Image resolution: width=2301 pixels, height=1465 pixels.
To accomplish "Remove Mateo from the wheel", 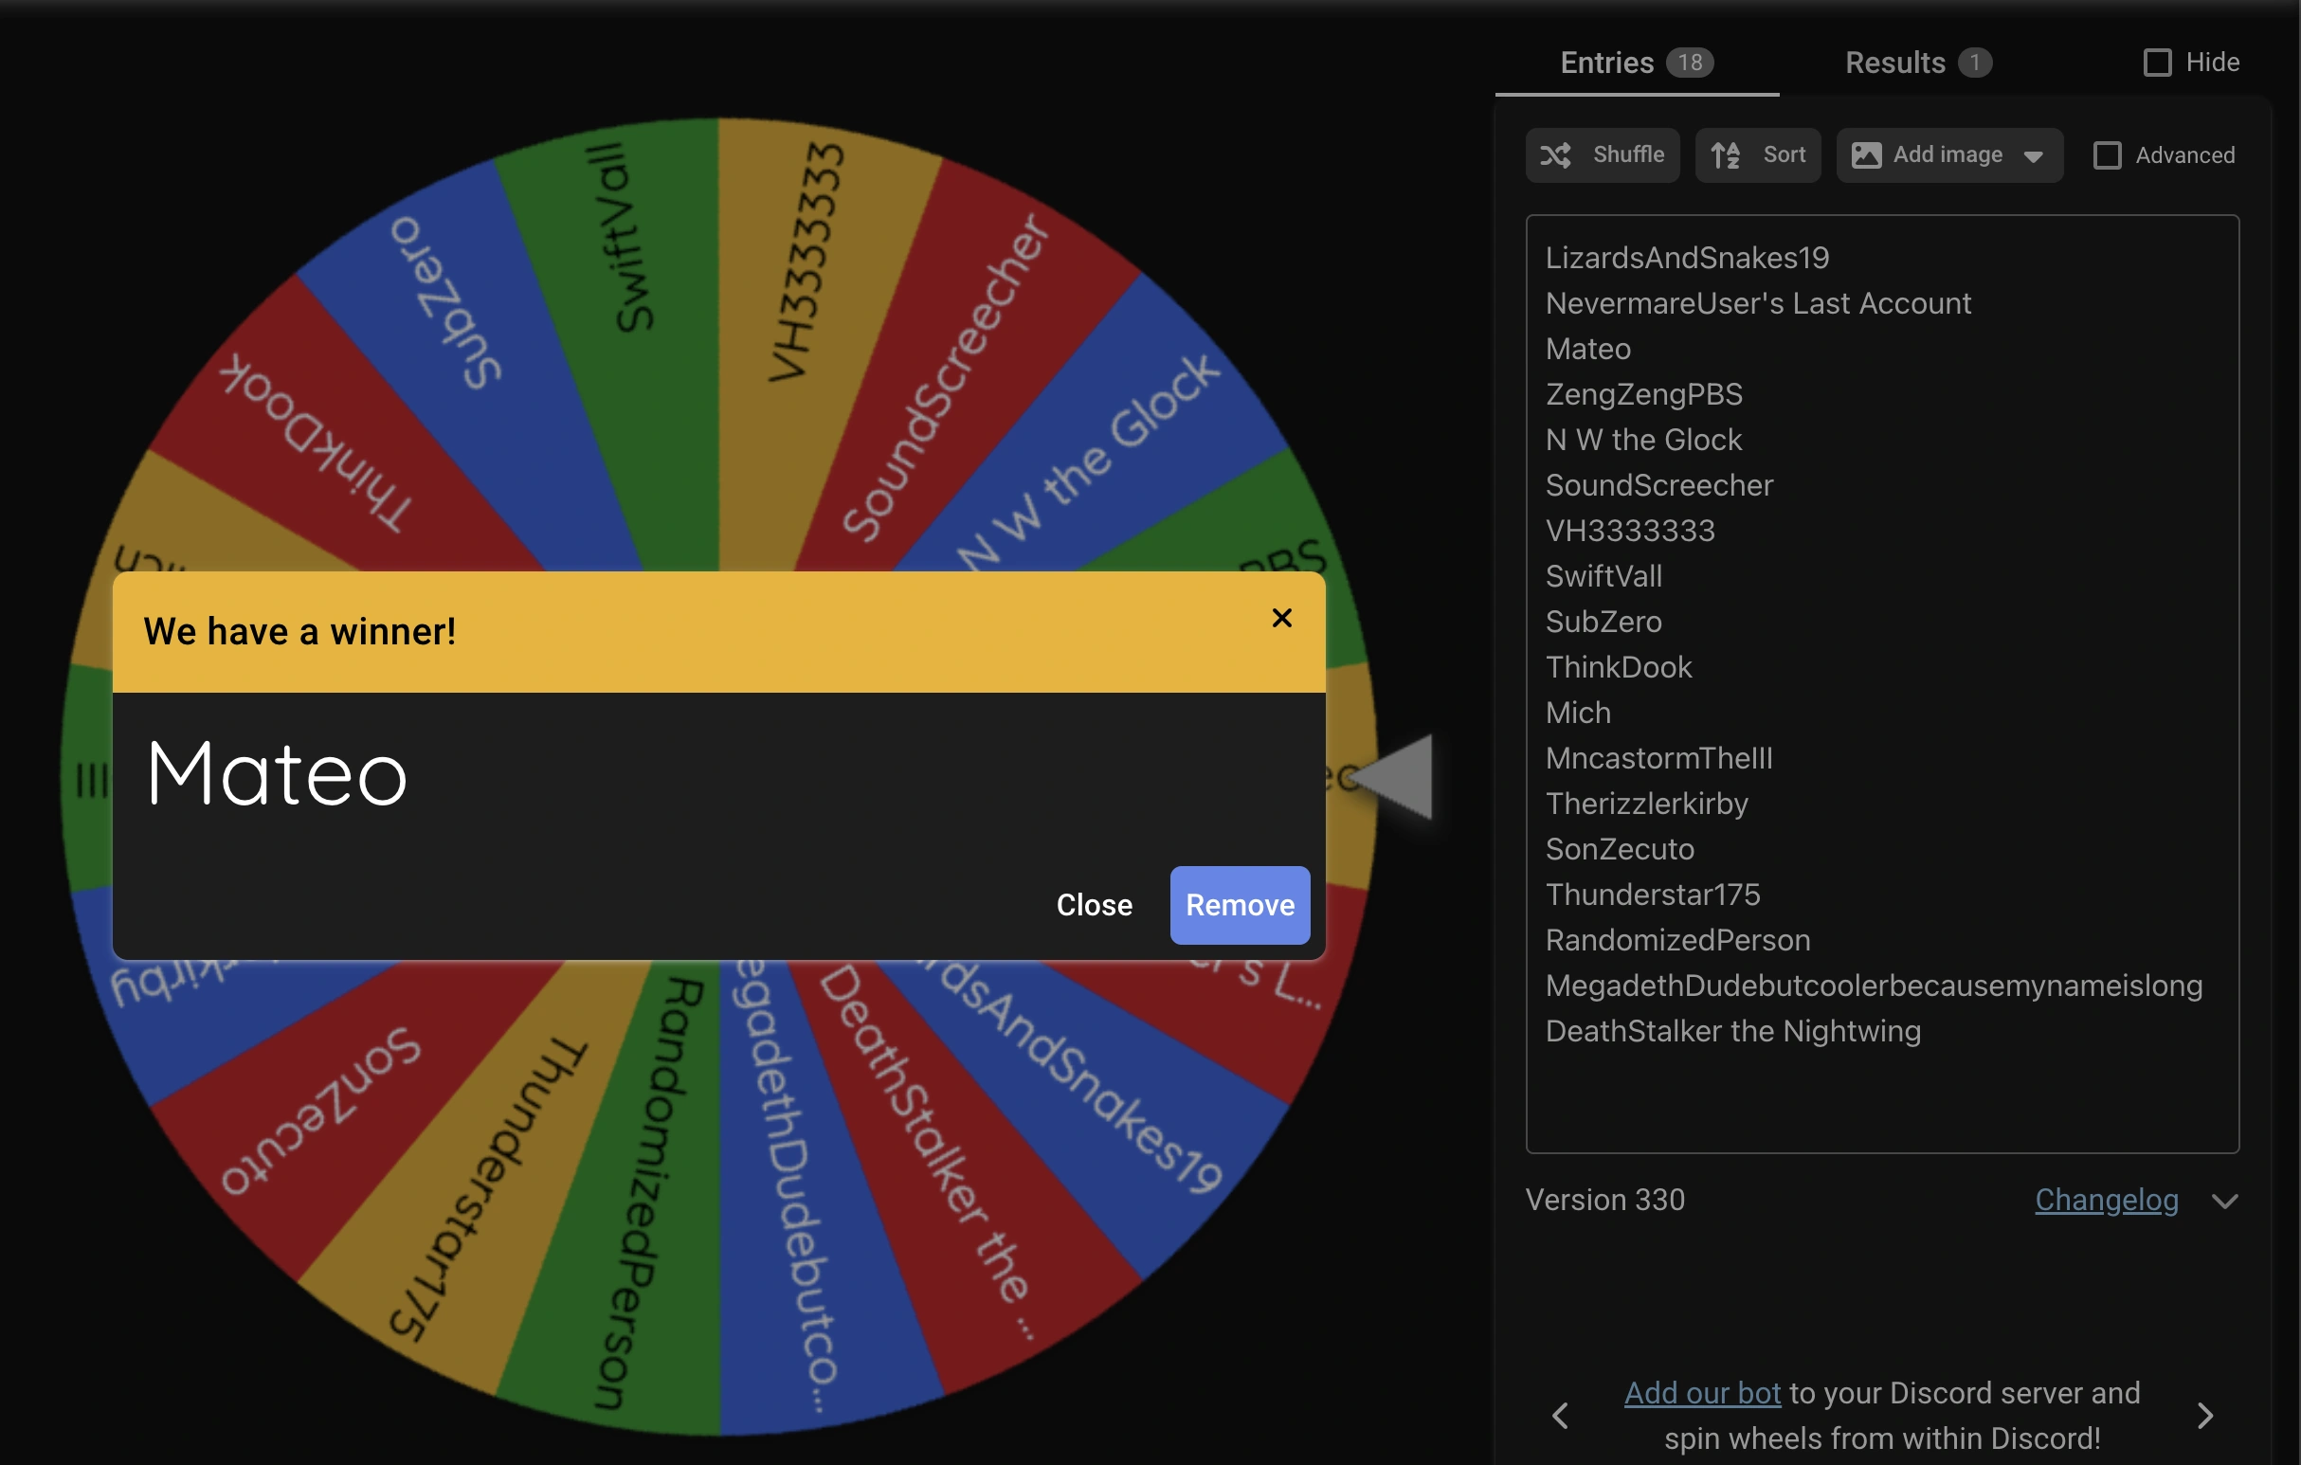I will (1240, 905).
